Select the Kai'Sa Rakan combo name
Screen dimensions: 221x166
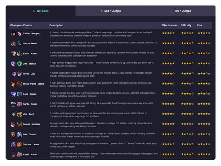[x=30, y=104]
